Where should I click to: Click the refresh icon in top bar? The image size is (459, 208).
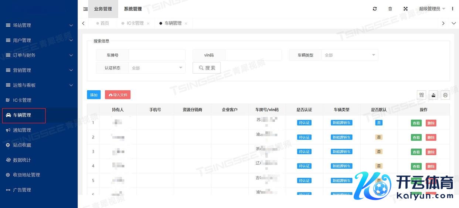pyautogui.click(x=375, y=9)
